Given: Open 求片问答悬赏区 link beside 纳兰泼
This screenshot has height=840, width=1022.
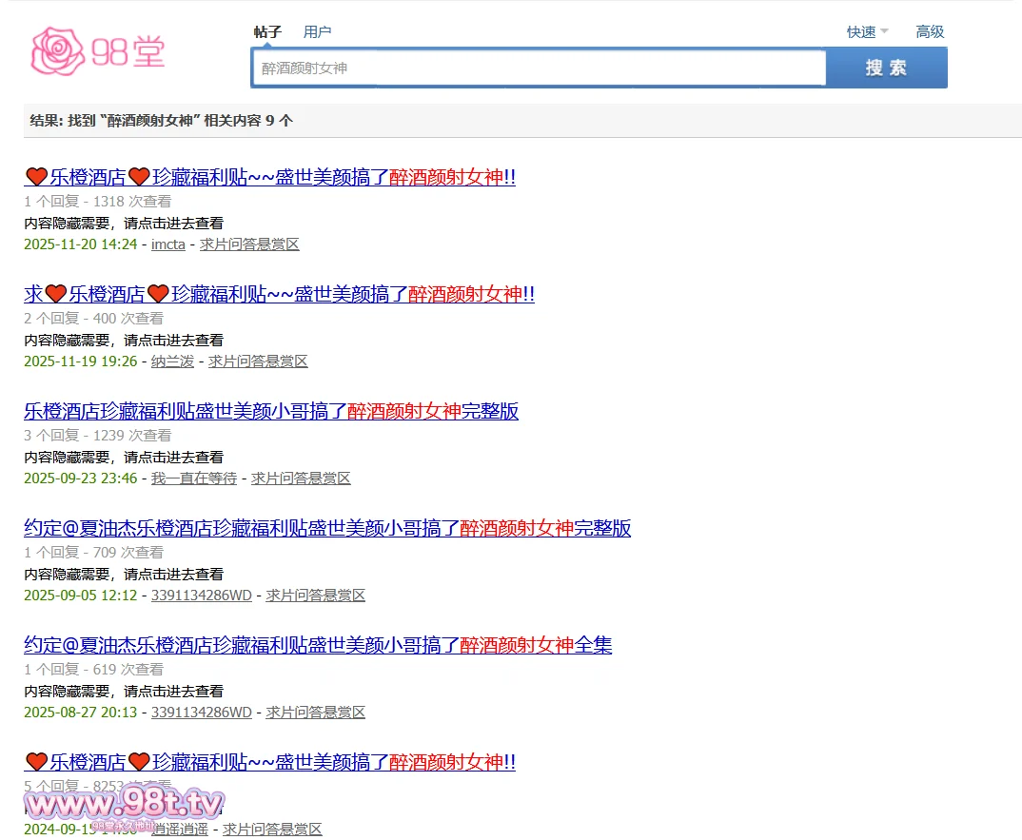Looking at the screenshot, I should click(x=258, y=361).
